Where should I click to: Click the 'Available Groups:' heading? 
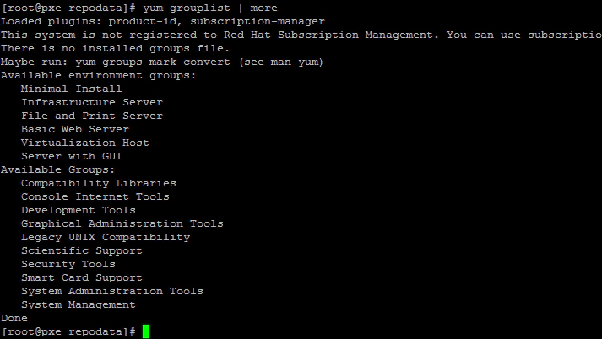(58, 169)
